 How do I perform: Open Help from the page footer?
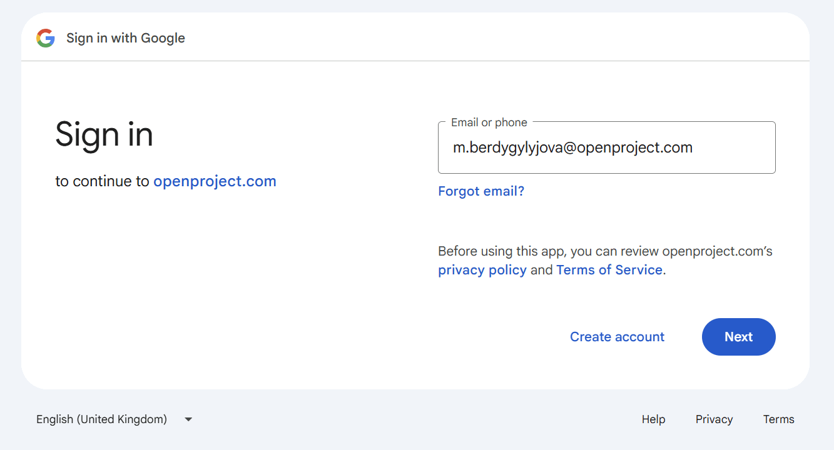[x=653, y=419]
